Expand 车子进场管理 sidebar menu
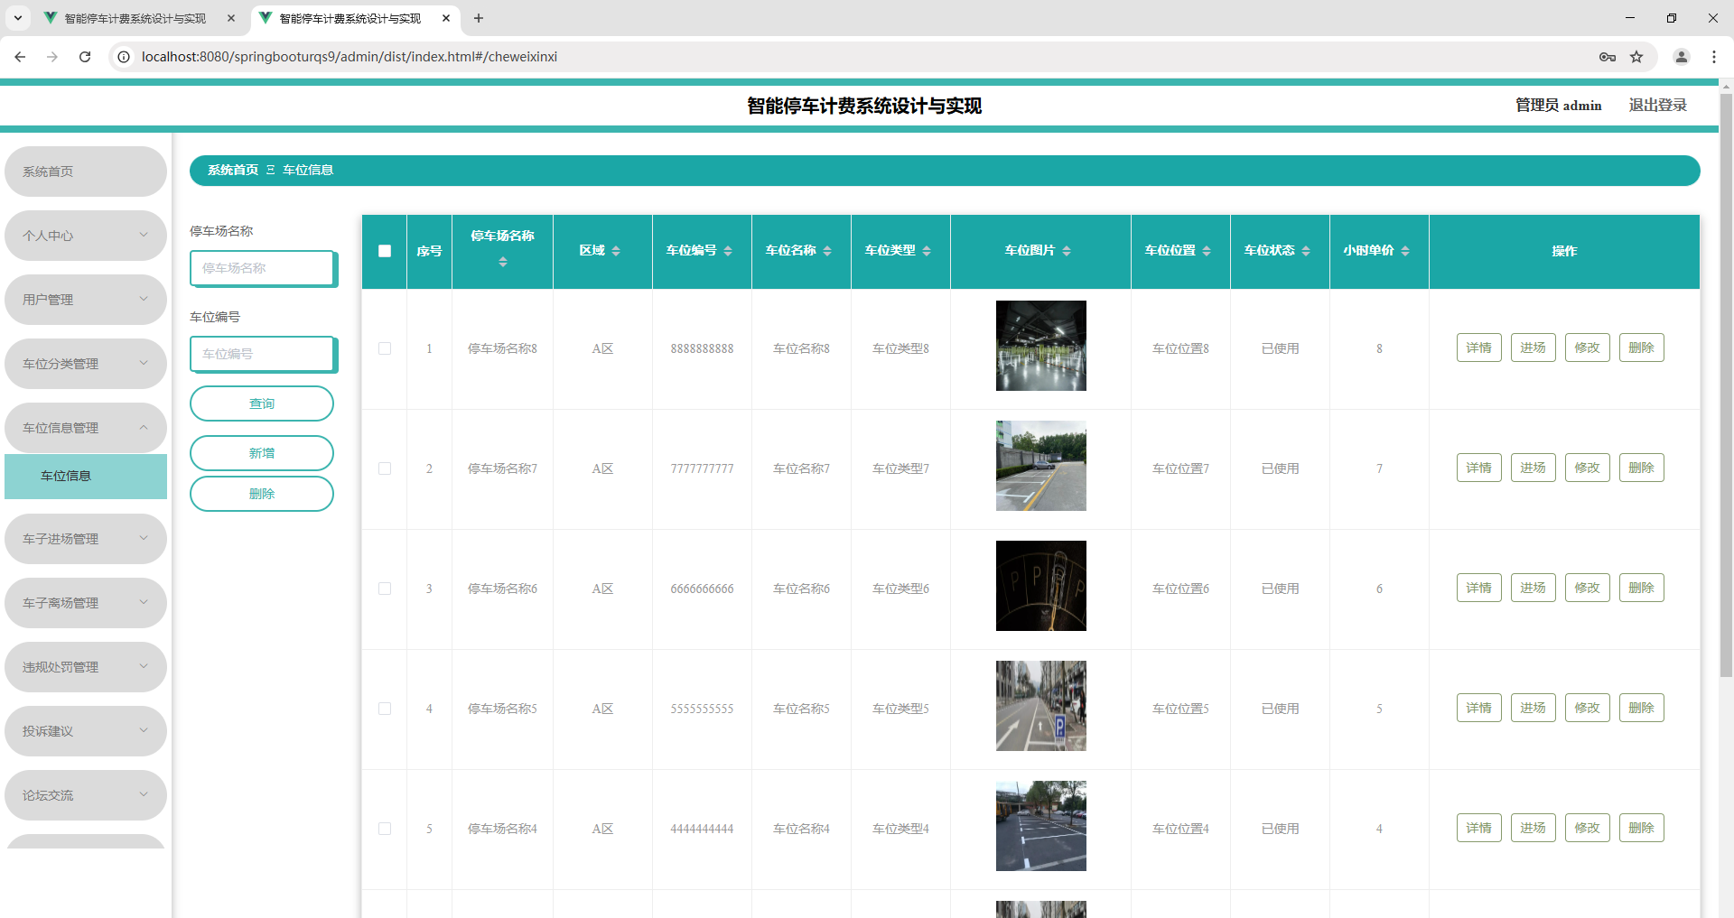Screen dimensions: 1734x918 [86, 539]
